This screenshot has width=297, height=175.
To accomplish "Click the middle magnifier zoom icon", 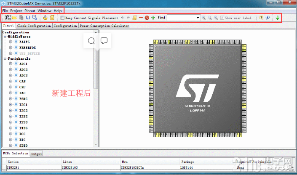I will 210,18.
